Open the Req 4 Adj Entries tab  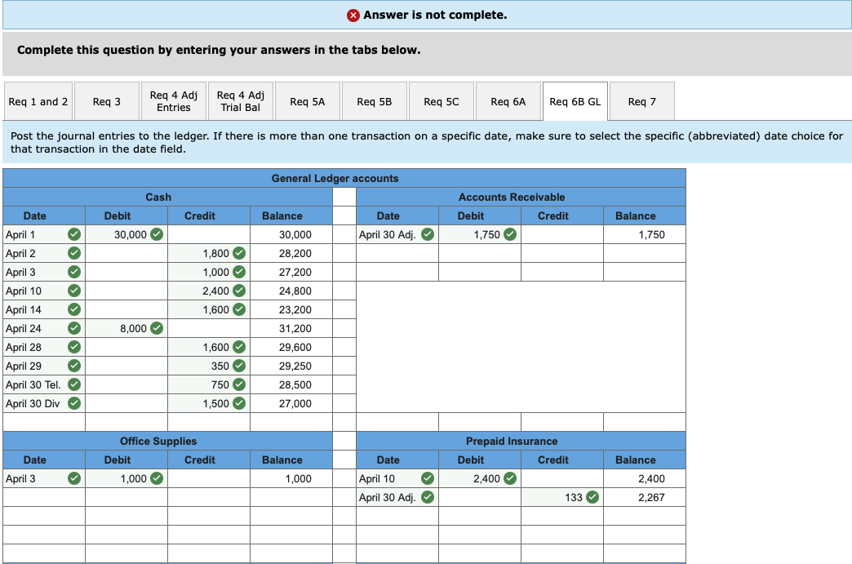[x=173, y=101]
